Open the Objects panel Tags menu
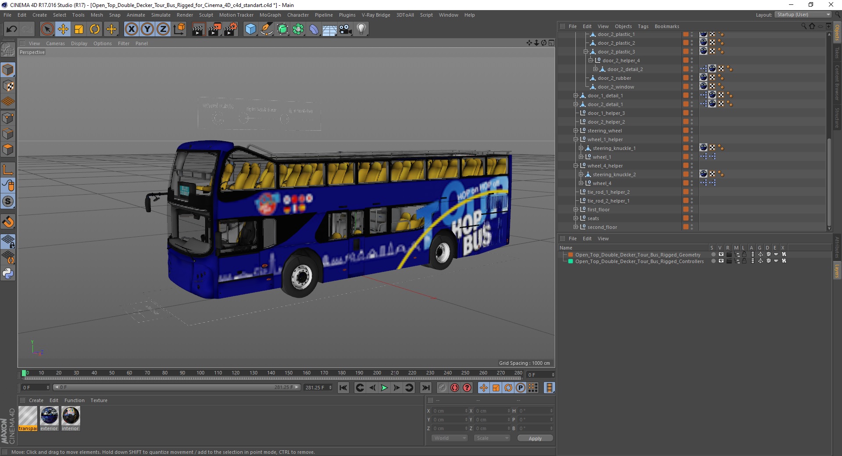Viewport: 842px width, 456px height. point(643,26)
